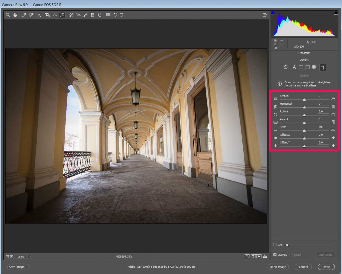This screenshot has width=342, height=274.
Task: Disable Upright with the Off icon
Action: coord(285,67)
